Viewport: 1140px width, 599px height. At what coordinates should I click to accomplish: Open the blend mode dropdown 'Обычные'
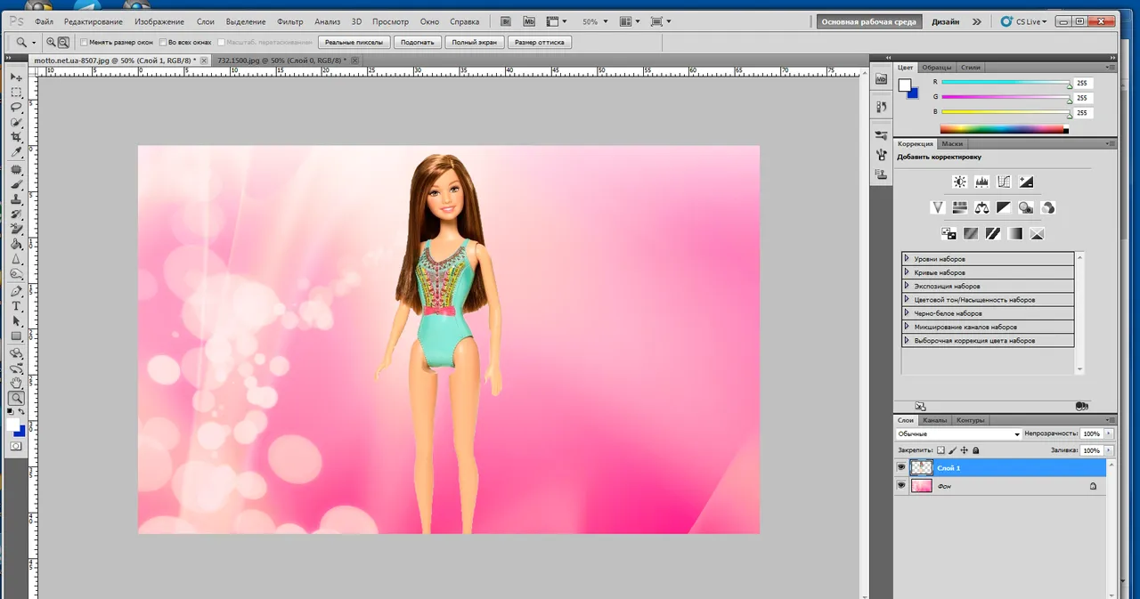click(958, 433)
